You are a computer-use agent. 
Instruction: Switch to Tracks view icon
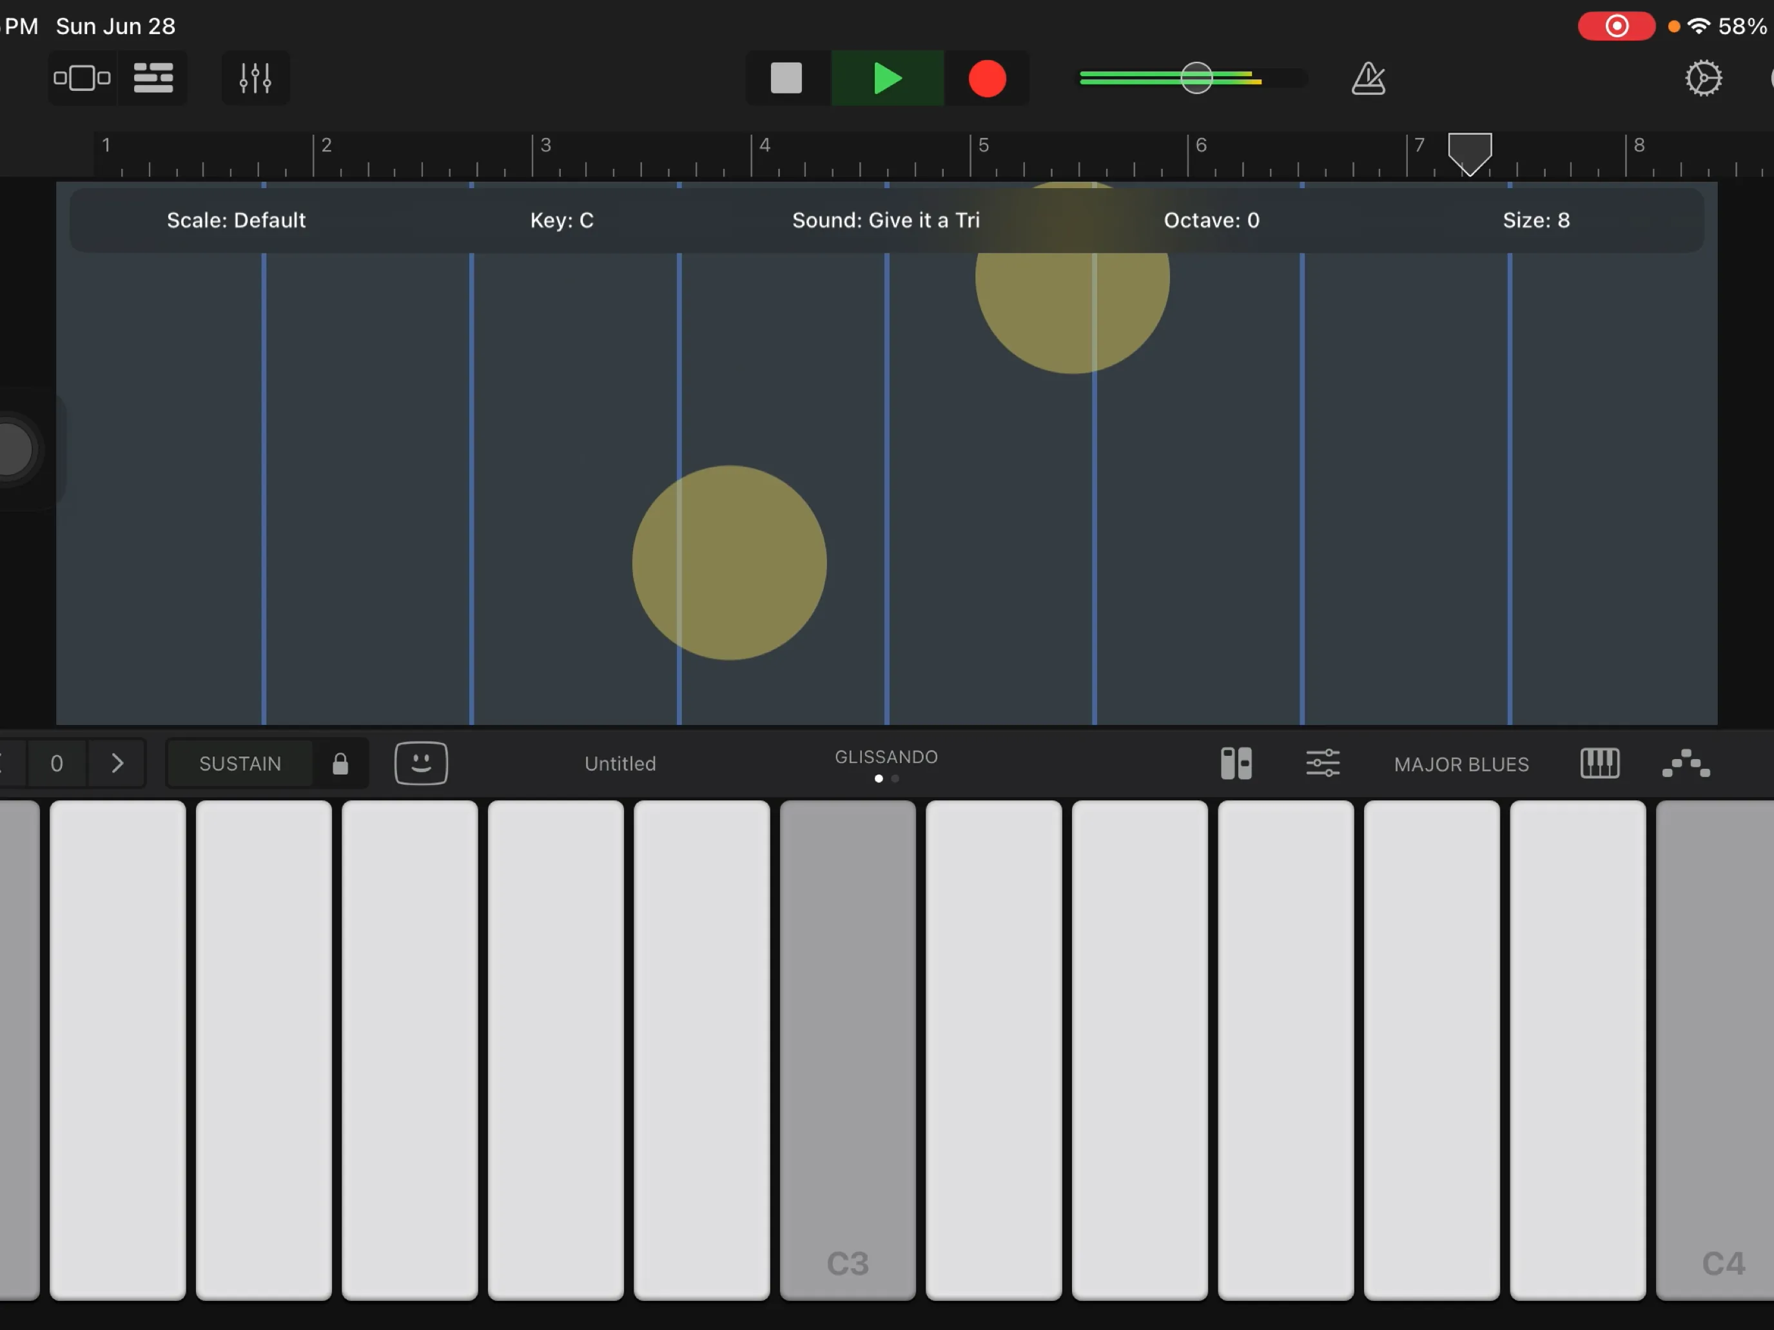click(153, 78)
